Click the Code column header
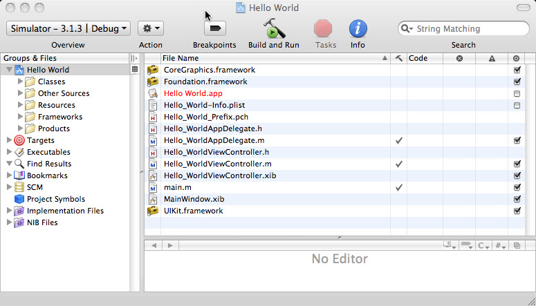This screenshot has height=306, width=536. pyautogui.click(x=425, y=59)
